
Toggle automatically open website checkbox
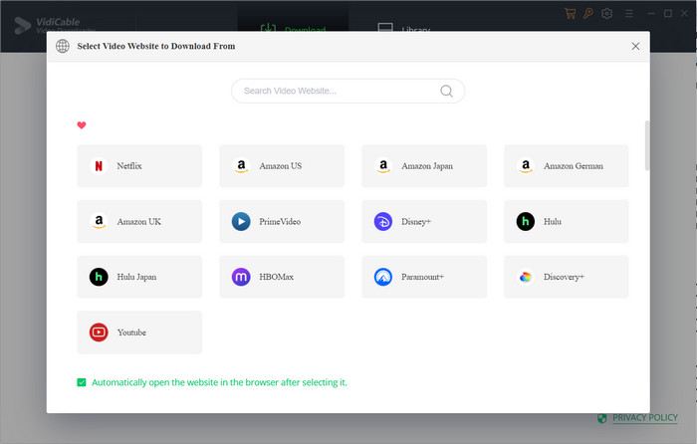(82, 382)
